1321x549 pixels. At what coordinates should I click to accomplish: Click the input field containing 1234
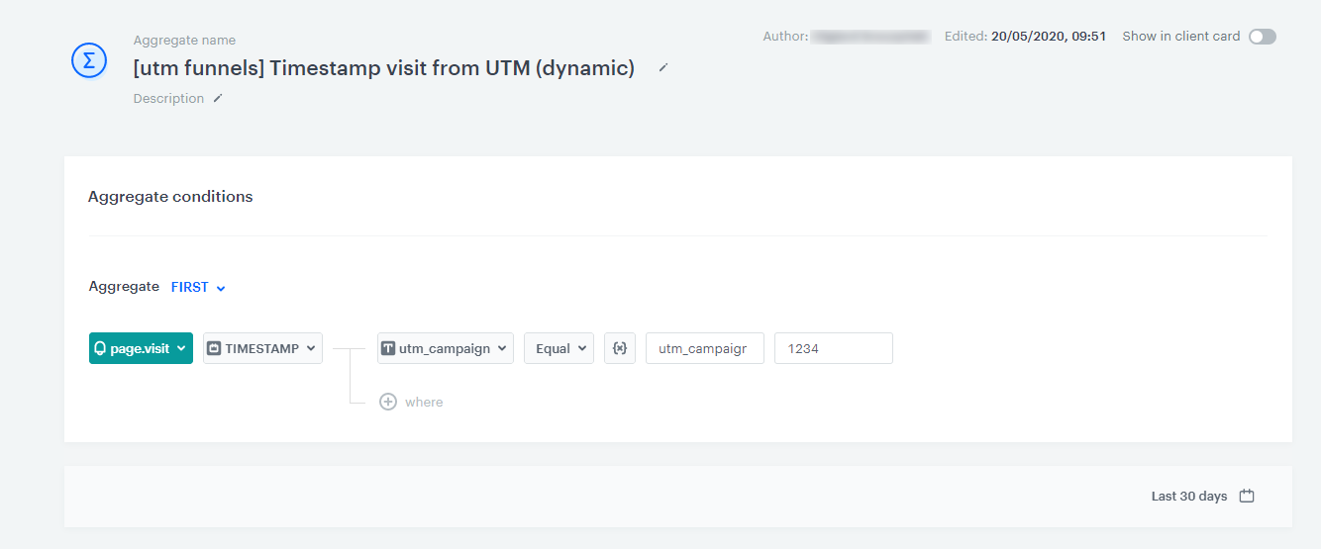pos(833,348)
